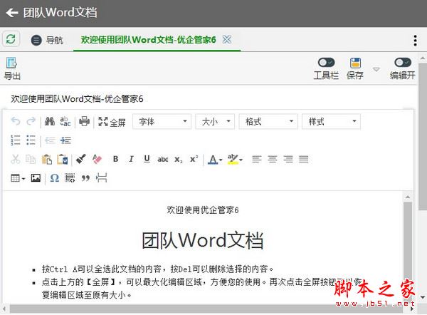
Task: Click the decrease indent icon
Action: click(50, 140)
